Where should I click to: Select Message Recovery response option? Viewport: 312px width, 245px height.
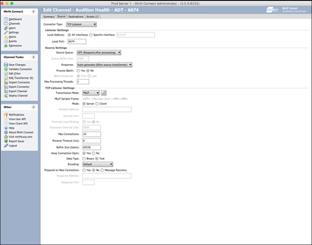coord(102,170)
